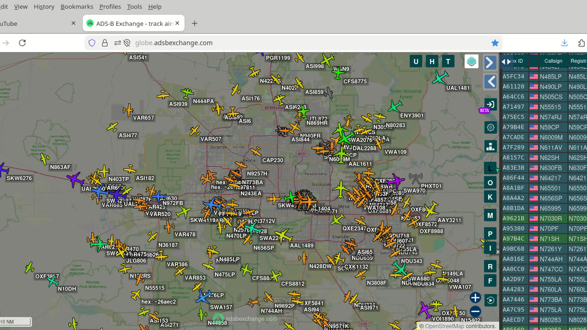Select aircraft N863AF on the map
The image size is (587, 330).
[44, 159]
